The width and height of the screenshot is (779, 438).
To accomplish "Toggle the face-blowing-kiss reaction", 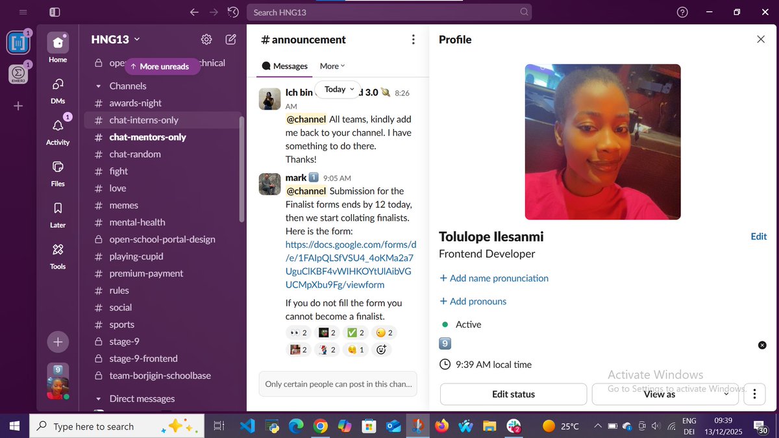I will pyautogui.click(x=354, y=349).
